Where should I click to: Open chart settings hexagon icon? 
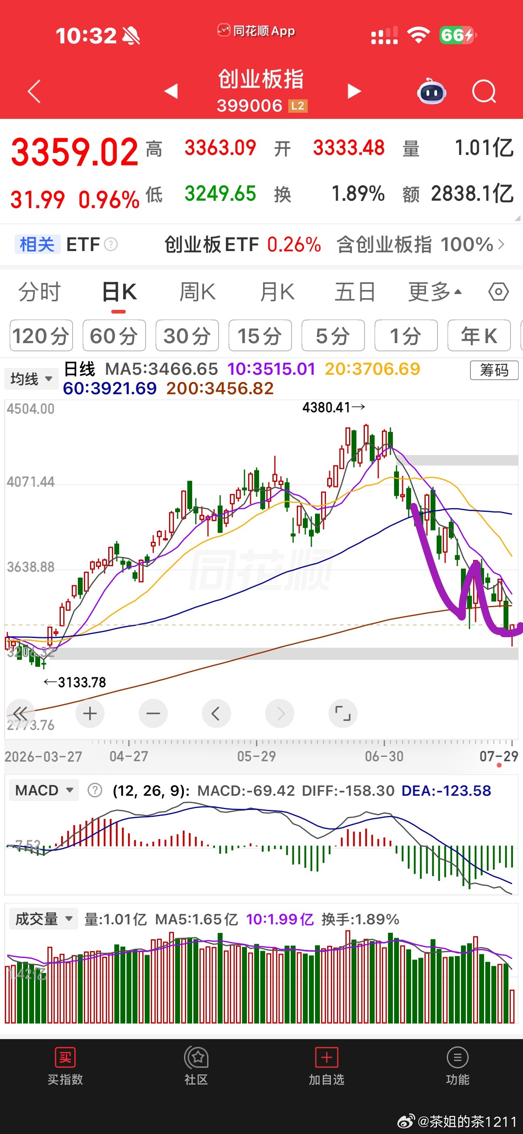[x=498, y=292]
